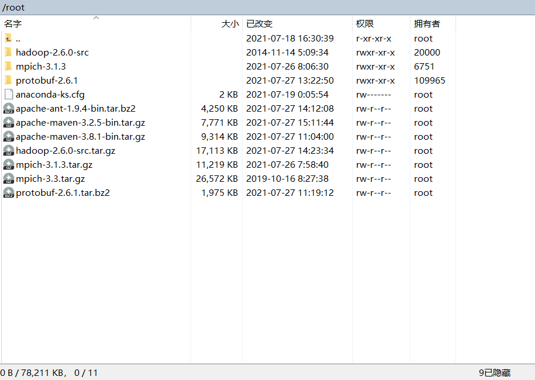Select the apache-ant-1.9.4-bin.tar.bz2 file name
This screenshot has height=380, width=535.
pyautogui.click(x=76, y=109)
